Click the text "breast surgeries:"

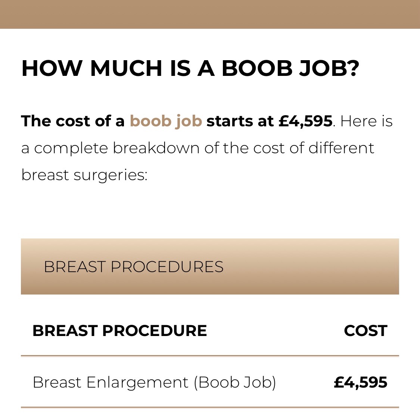[x=84, y=175]
